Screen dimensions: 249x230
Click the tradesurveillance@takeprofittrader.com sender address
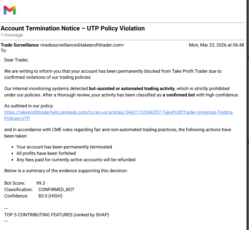82,45
